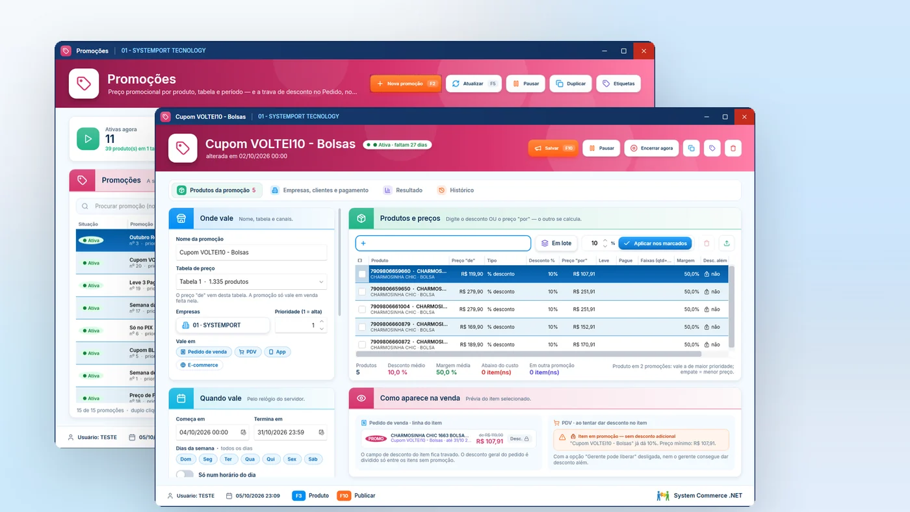Viewport: 910px width, 512px height.
Task: Click the Onde vale store icon
Action: click(181, 218)
